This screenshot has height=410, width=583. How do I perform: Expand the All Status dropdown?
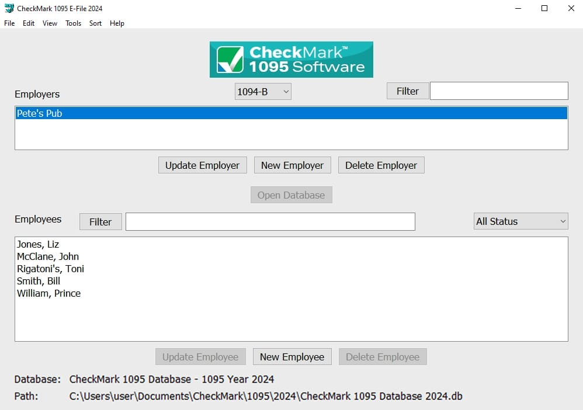520,221
